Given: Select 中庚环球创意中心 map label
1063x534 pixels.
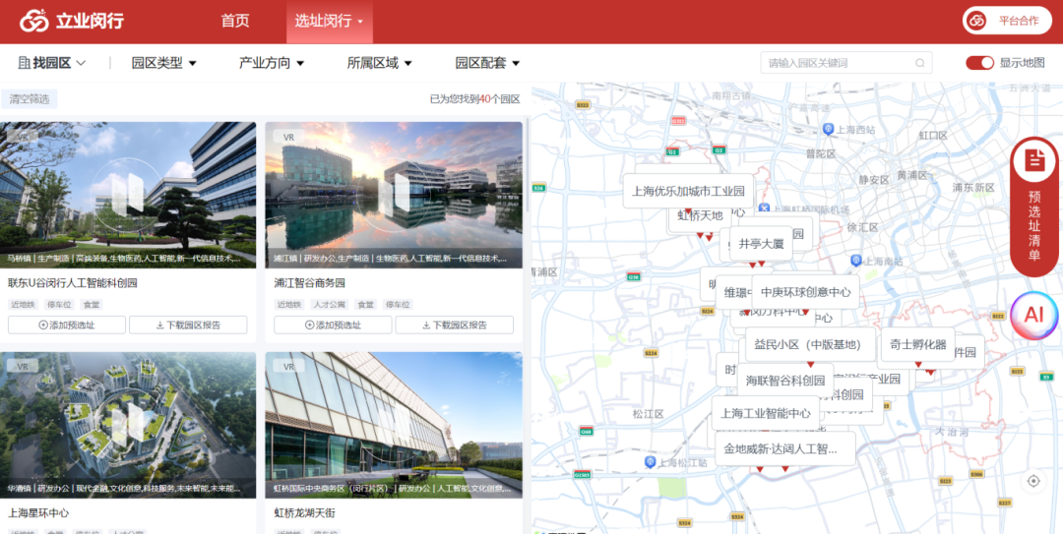Looking at the screenshot, I should [805, 292].
